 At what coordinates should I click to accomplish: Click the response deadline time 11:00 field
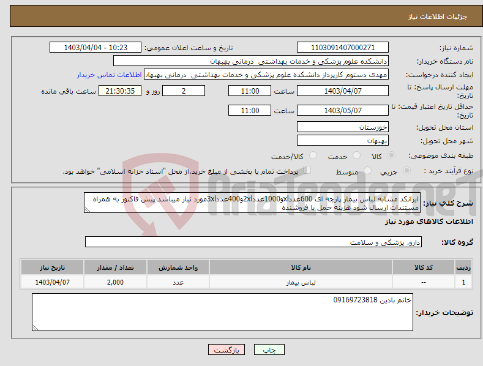tap(250, 91)
